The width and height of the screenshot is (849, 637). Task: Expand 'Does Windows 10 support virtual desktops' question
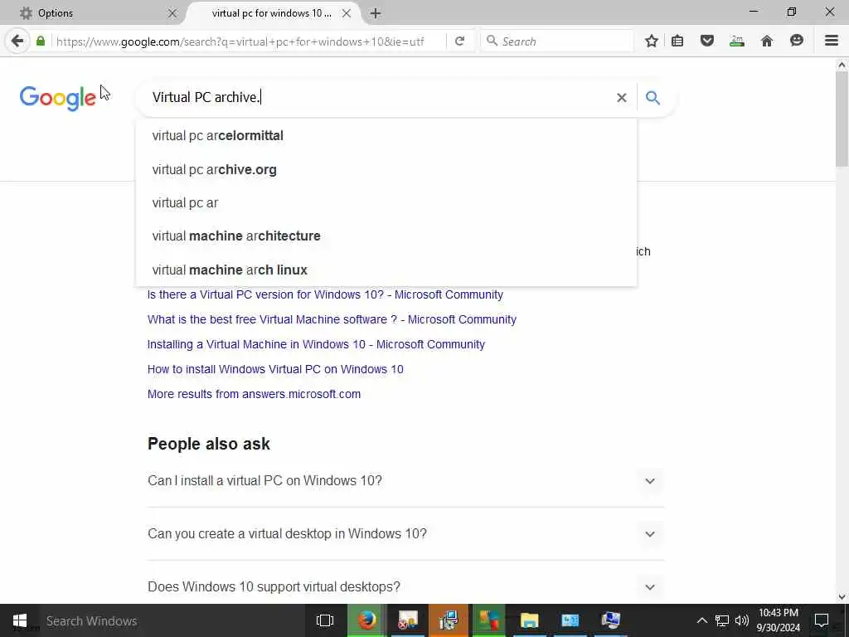[405, 587]
